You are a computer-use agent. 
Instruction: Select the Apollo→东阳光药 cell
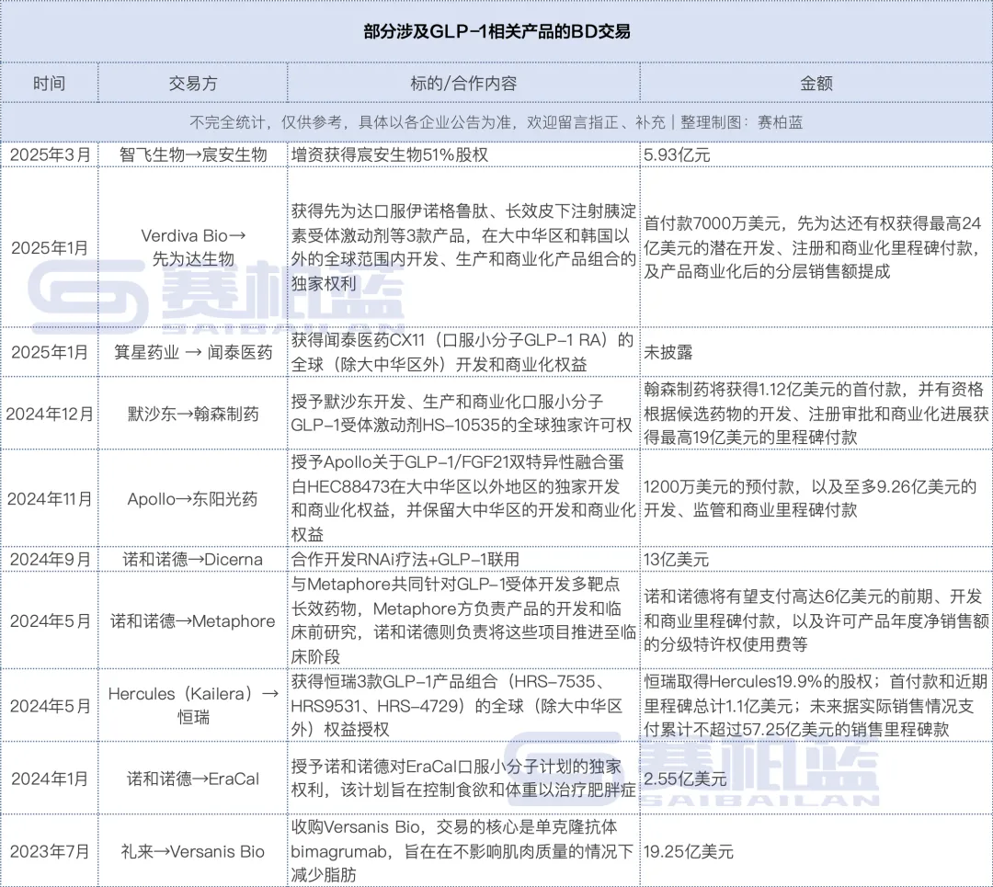point(193,499)
